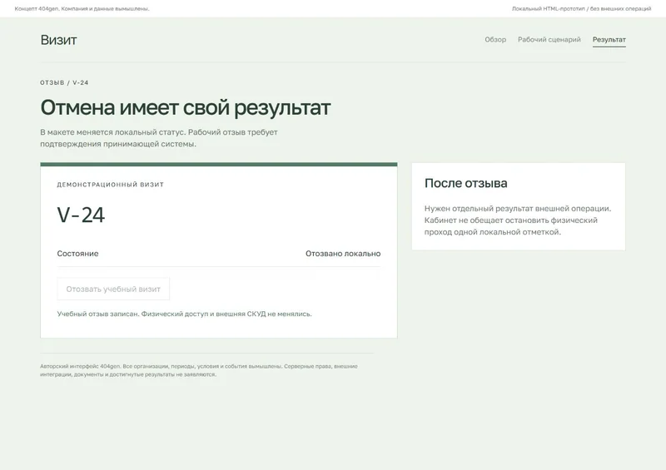Image resolution: width=666 pixels, height=470 pixels.
Task: Click the Визит logo title
Action: (x=58, y=40)
